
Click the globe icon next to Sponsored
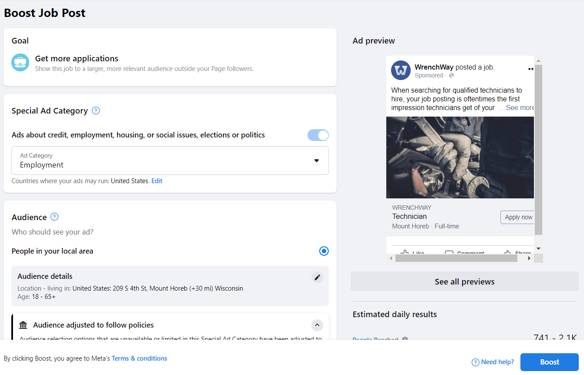click(451, 75)
